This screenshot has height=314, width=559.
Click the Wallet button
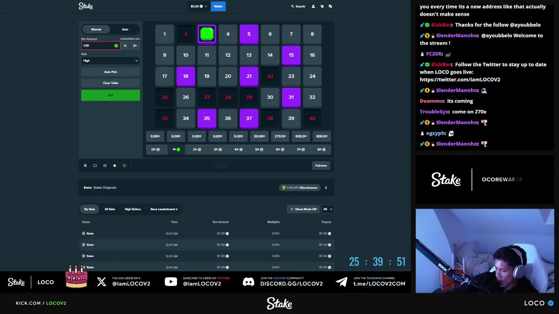tap(218, 7)
